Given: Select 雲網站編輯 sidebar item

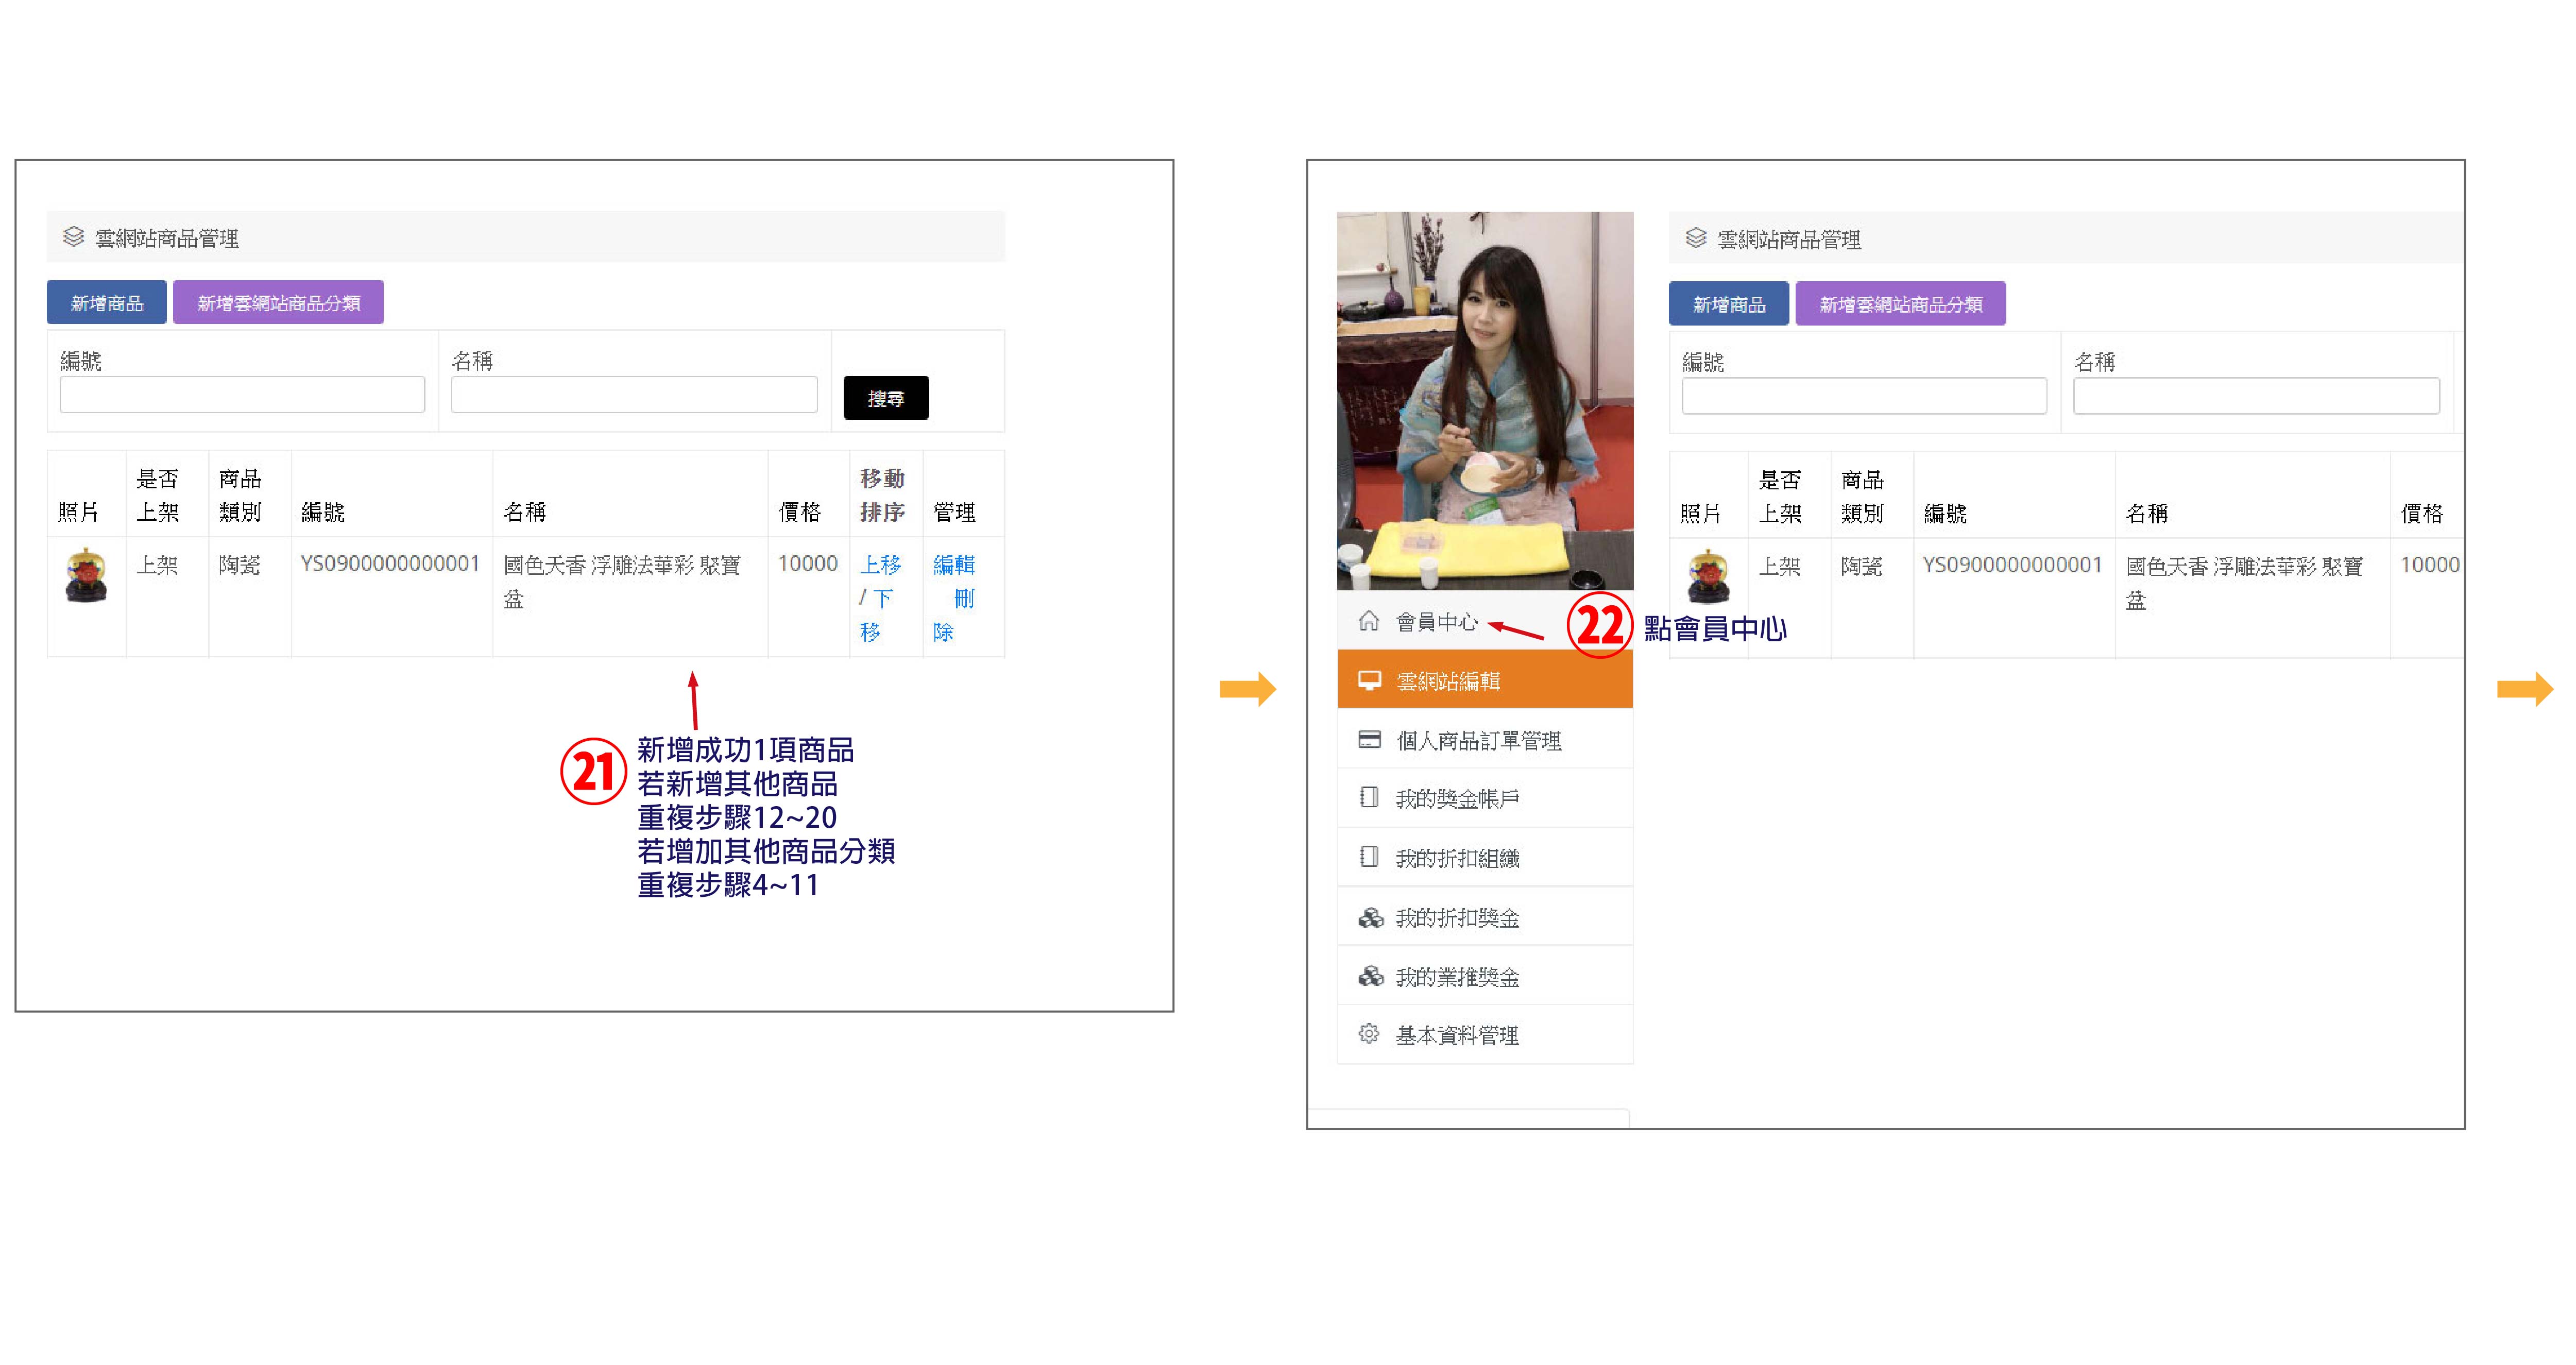Looking at the screenshot, I should 1485,680.
